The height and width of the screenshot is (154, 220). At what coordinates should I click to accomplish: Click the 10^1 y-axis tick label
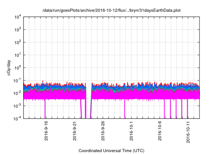tap(17, 55)
